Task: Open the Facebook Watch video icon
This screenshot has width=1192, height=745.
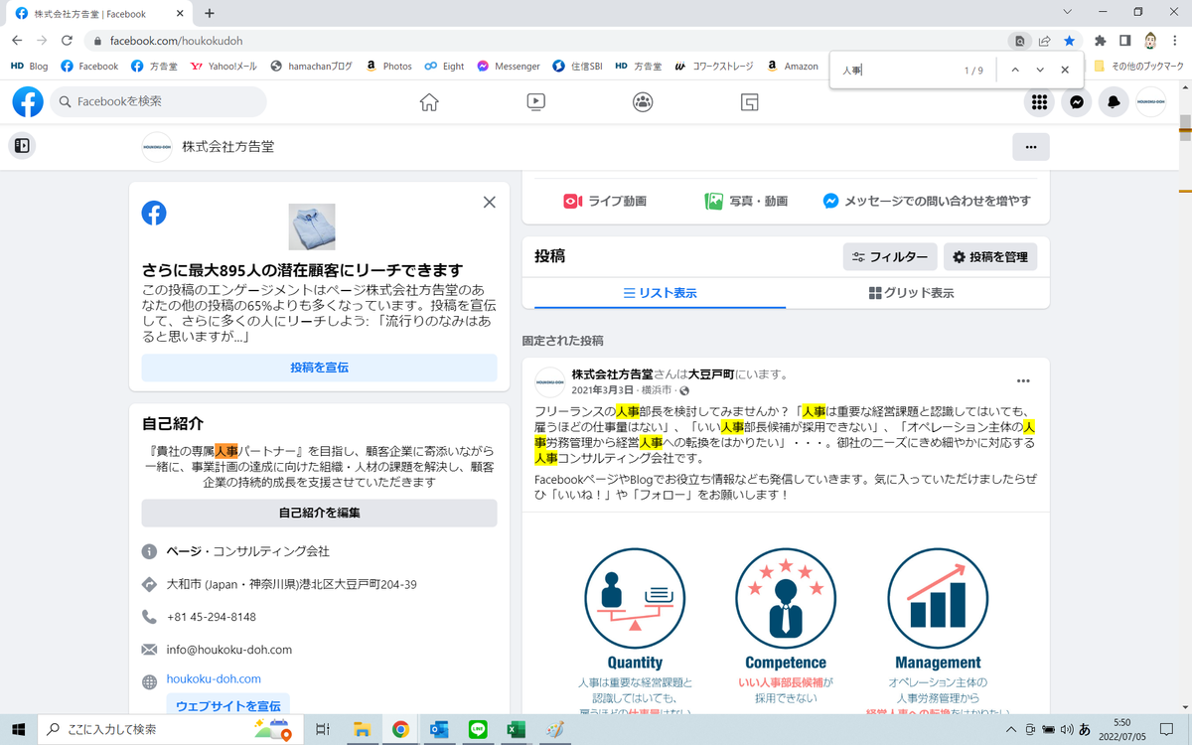Action: [535, 101]
